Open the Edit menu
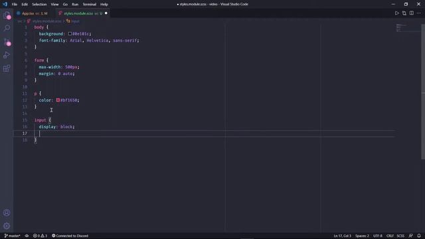This screenshot has width=425, height=239. [25, 5]
